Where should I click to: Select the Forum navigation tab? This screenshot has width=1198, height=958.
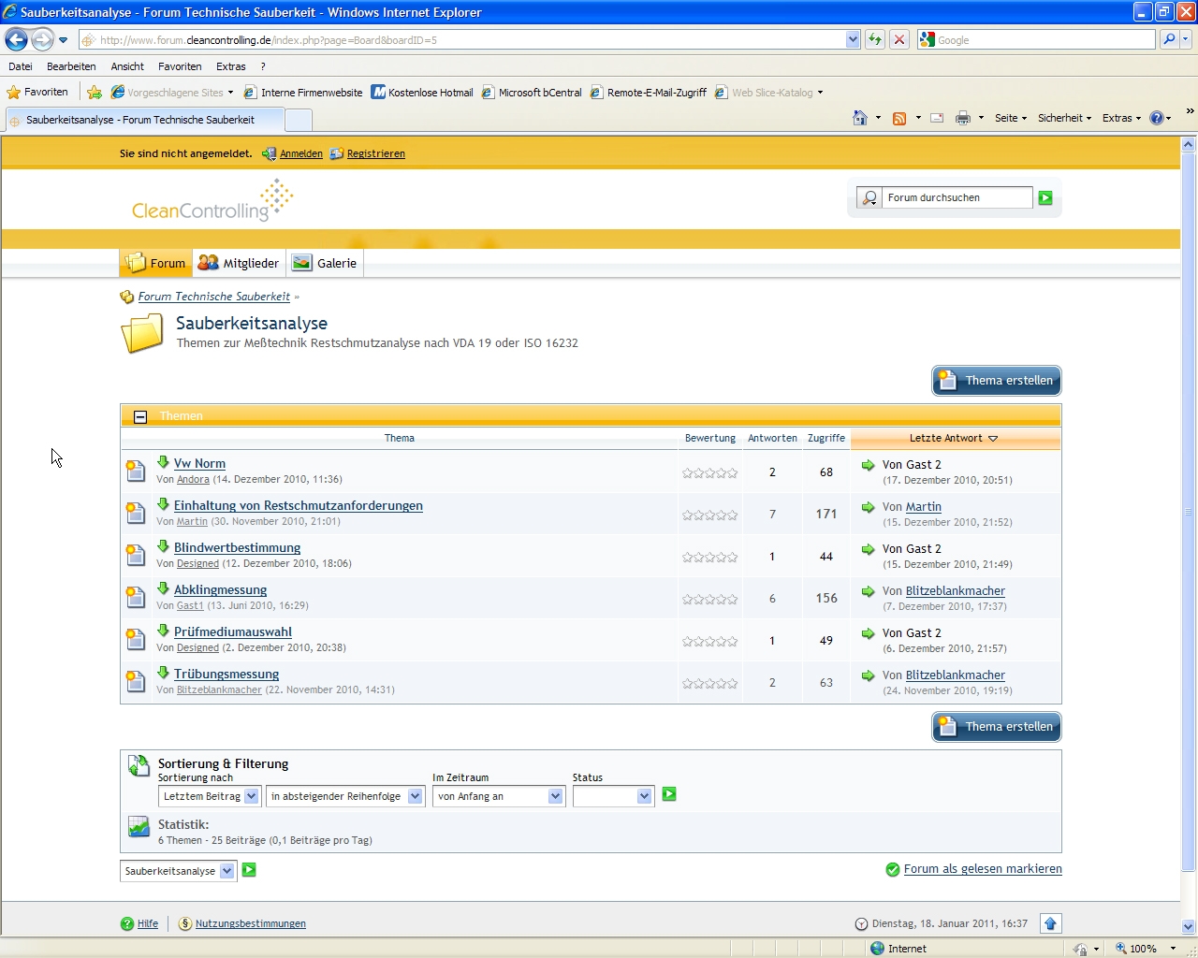coord(156,263)
